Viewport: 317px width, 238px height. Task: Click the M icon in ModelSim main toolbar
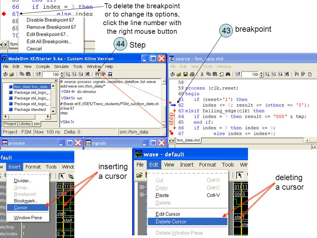(110, 74)
